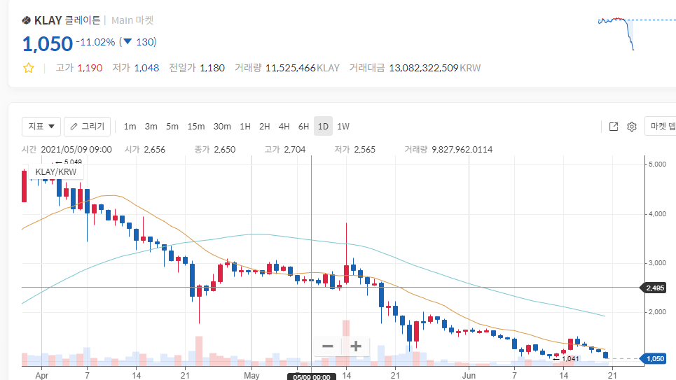Click the 저가 1,048 low price value
Viewport: 676px width, 380px height.
coord(136,68)
